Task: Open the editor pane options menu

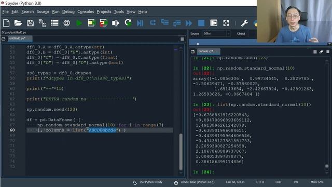Action: coord(182,39)
